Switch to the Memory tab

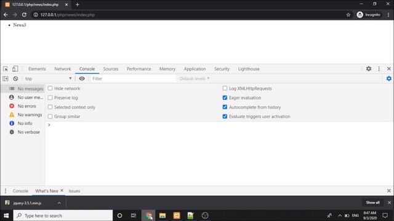click(167, 69)
